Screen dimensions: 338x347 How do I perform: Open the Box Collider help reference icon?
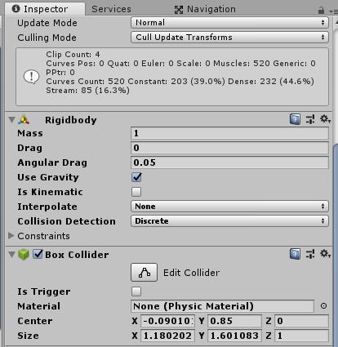(x=295, y=254)
